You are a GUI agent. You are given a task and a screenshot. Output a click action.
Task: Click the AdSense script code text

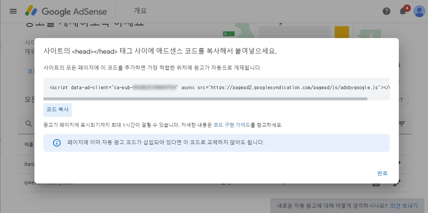tap(220, 88)
